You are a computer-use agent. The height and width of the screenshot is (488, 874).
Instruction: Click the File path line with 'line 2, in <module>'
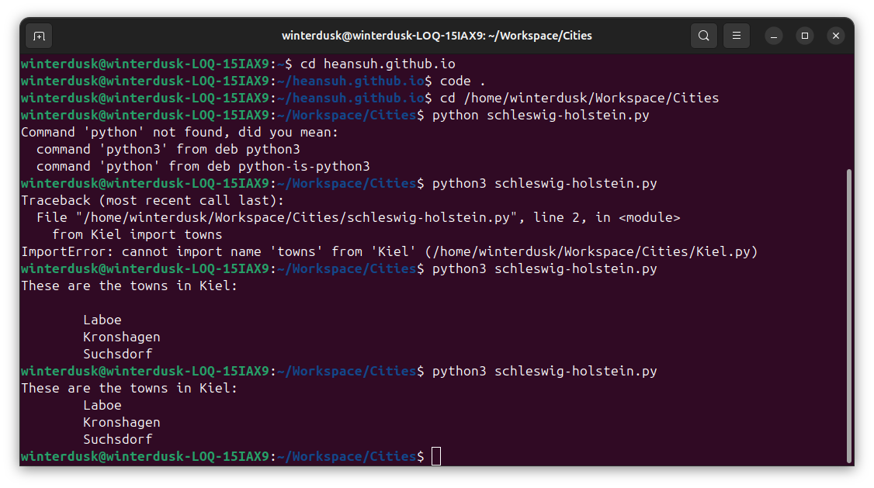[359, 218]
